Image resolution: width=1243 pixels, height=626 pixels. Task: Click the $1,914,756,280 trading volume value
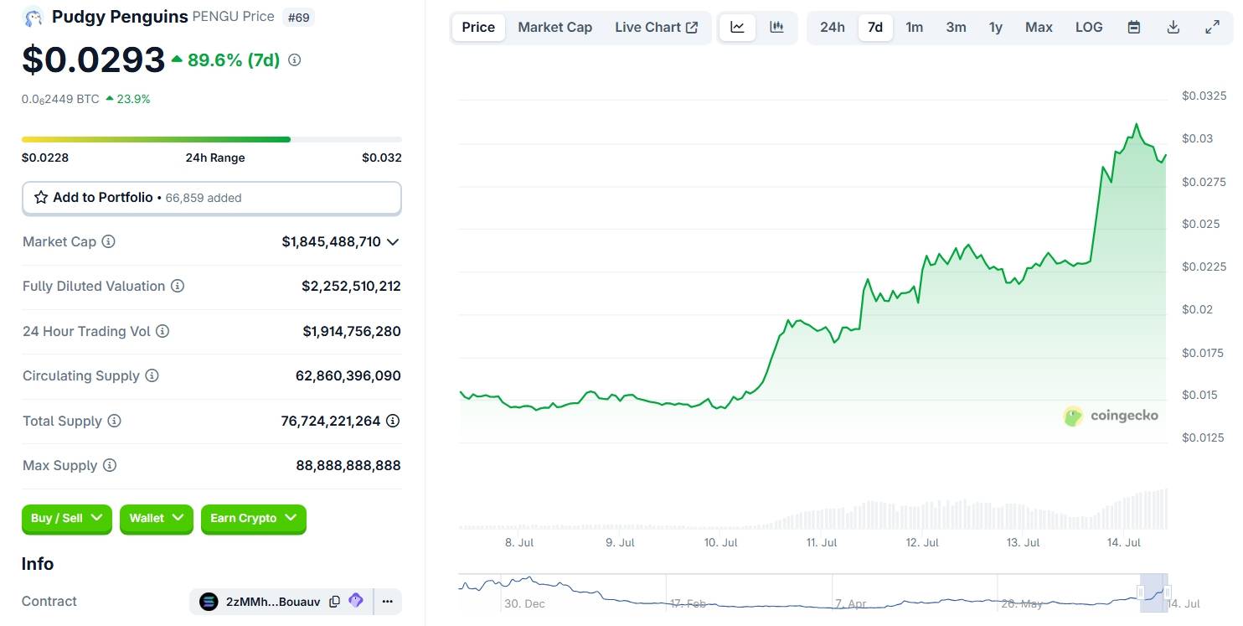(x=352, y=331)
